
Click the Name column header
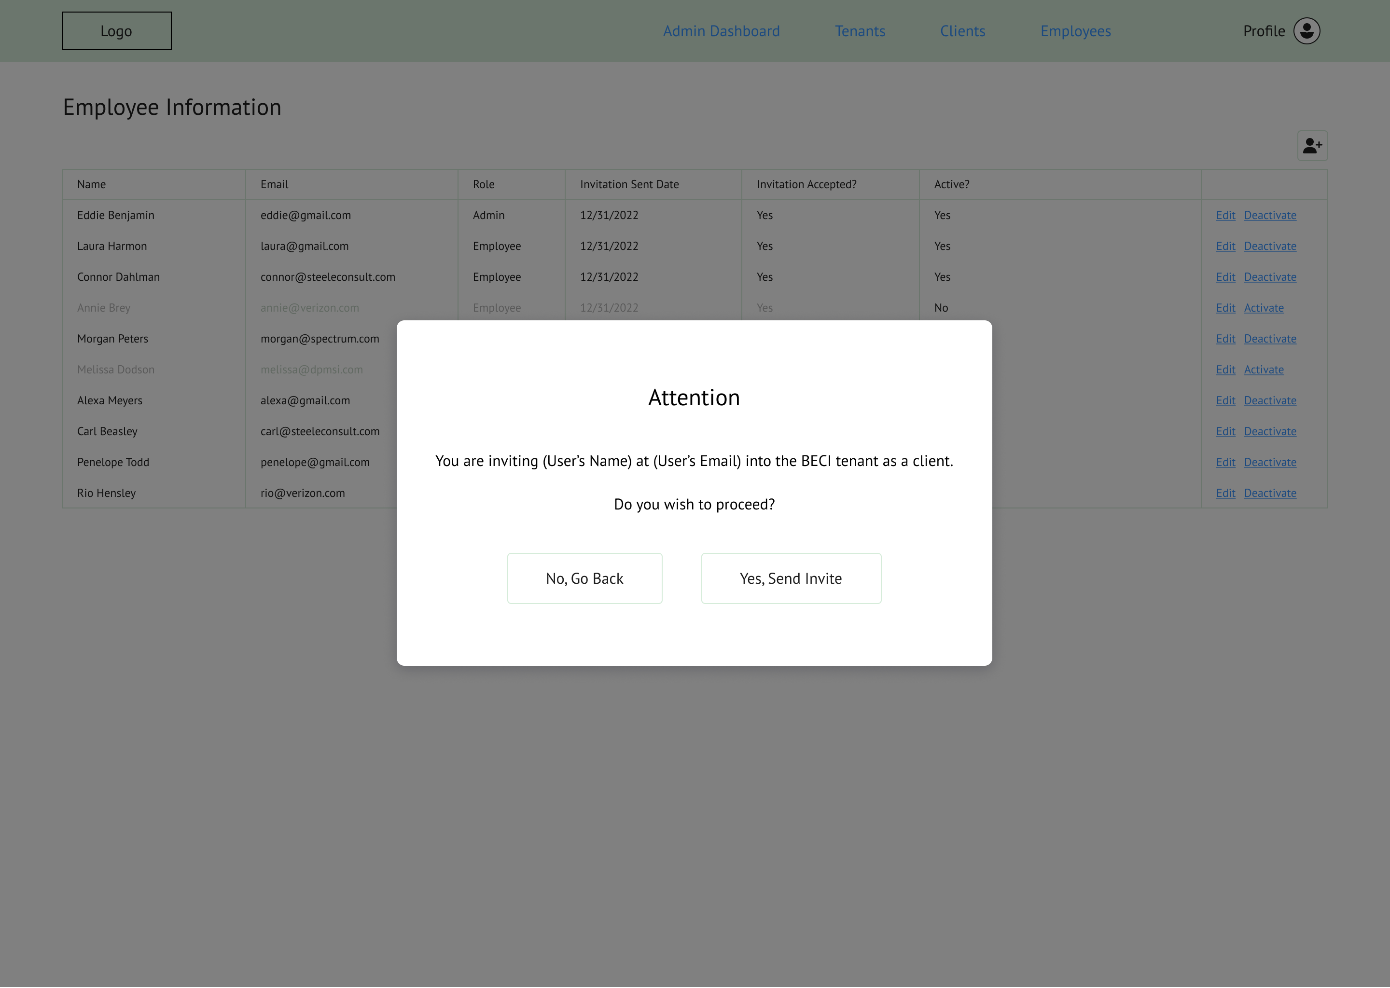click(91, 184)
